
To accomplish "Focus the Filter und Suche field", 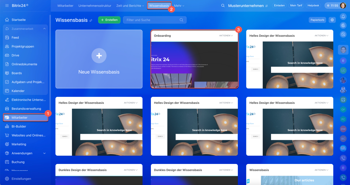I will [155, 20].
